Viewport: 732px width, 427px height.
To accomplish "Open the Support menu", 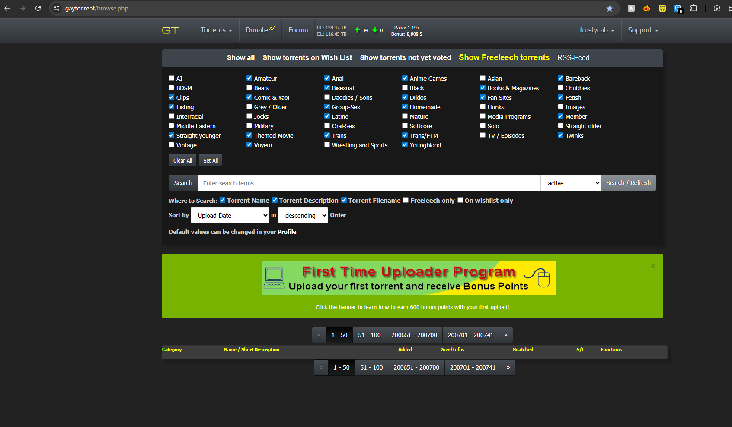I will pyautogui.click(x=643, y=30).
